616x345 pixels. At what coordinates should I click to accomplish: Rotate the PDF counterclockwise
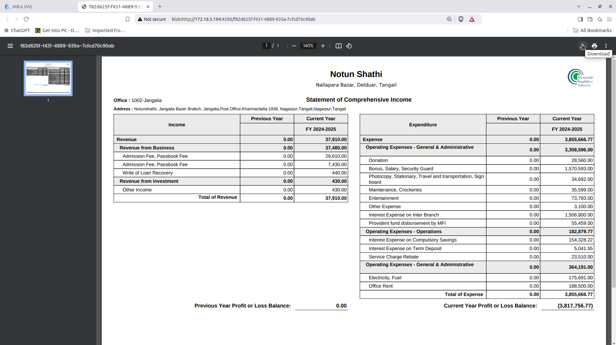pyautogui.click(x=349, y=46)
